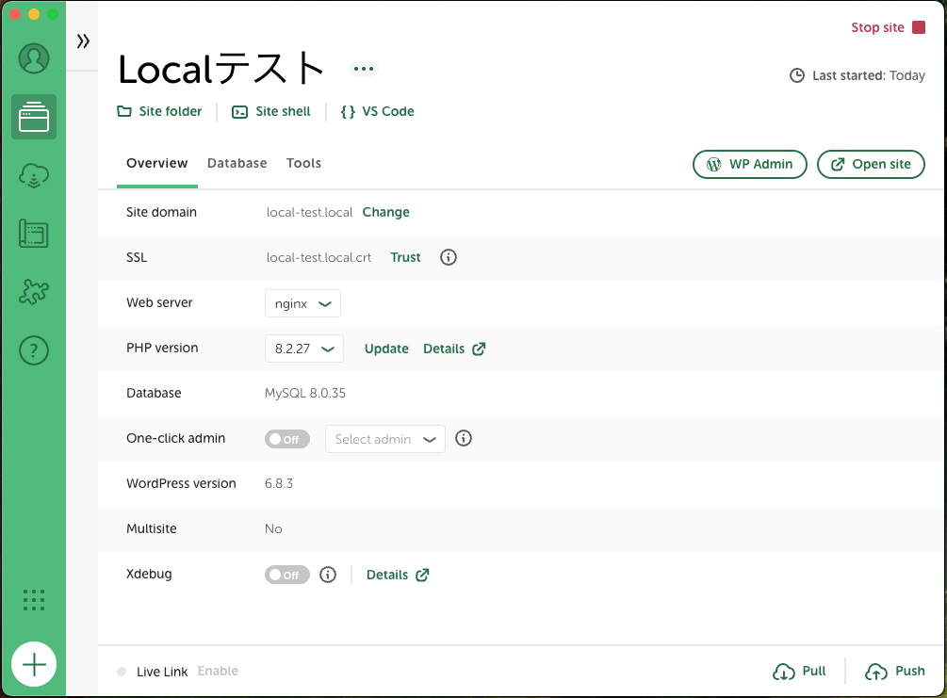Enable the Xdebug toggle

click(286, 575)
